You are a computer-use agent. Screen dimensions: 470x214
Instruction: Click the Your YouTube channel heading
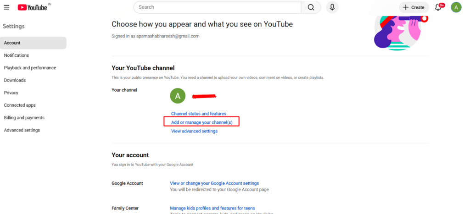(143, 68)
